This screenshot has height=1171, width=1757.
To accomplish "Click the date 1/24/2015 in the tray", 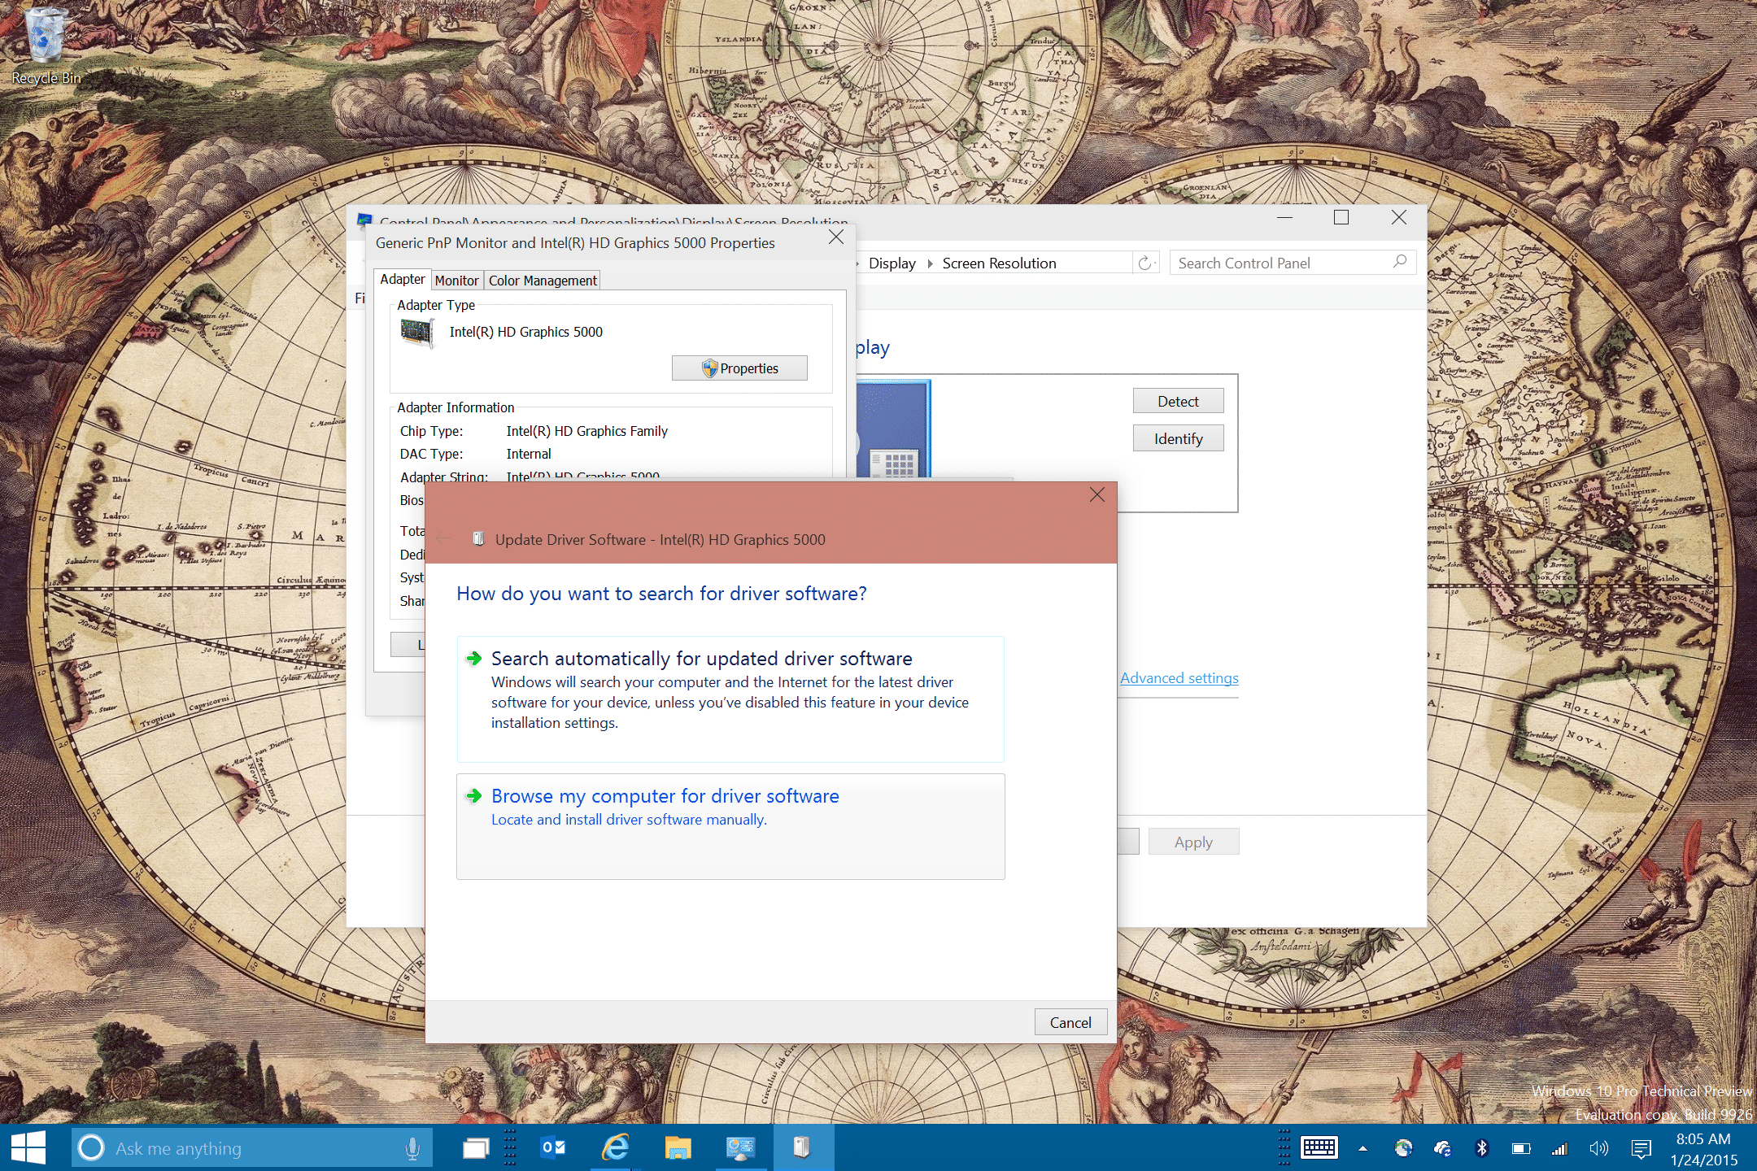I will pyautogui.click(x=1704, y=1160).
